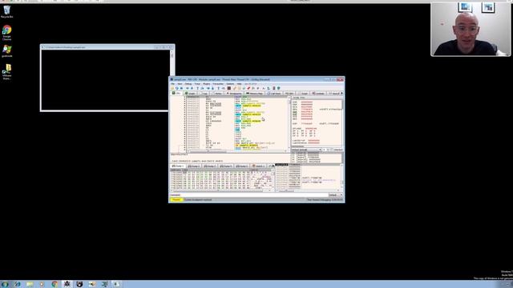Expand the hidden main tabs arrow
The image size is (513, 288).
(342, 94)
